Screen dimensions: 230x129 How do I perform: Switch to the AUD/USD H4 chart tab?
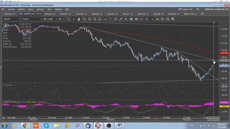coord(81,14)
